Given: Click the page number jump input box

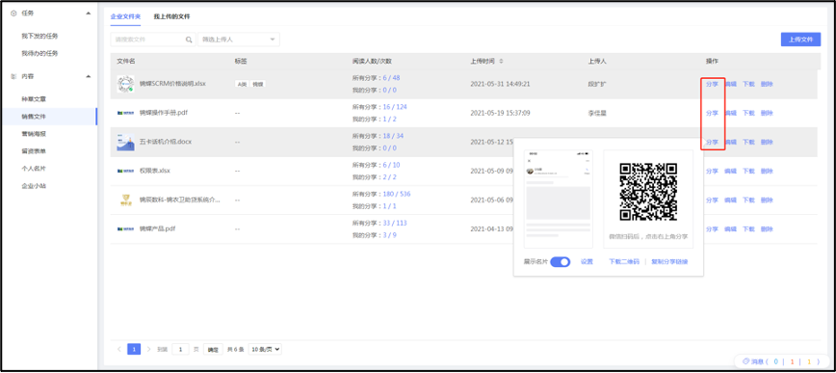Looking at the screenshot, I should (x=181, y=349).
